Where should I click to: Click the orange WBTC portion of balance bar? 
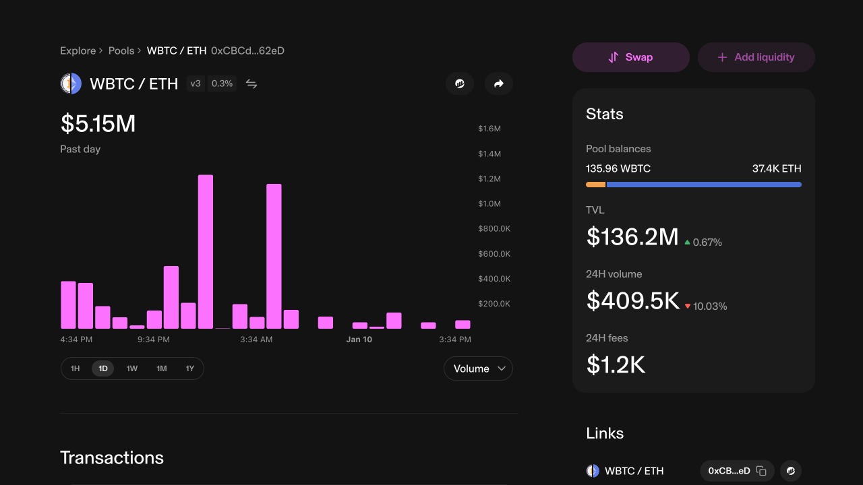(595, 185)
